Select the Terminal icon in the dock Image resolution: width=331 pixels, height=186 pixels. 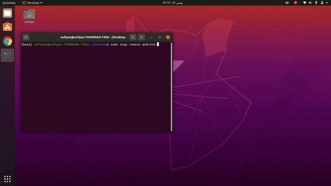coord(7,55)
